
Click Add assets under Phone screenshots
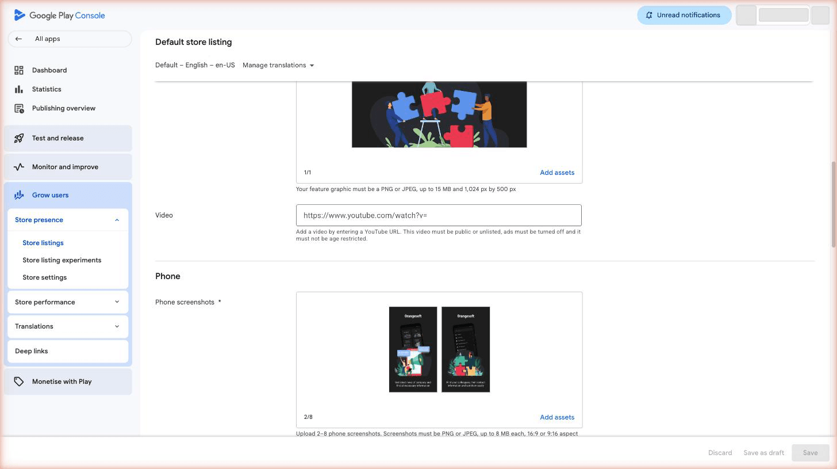click(556, 417)
